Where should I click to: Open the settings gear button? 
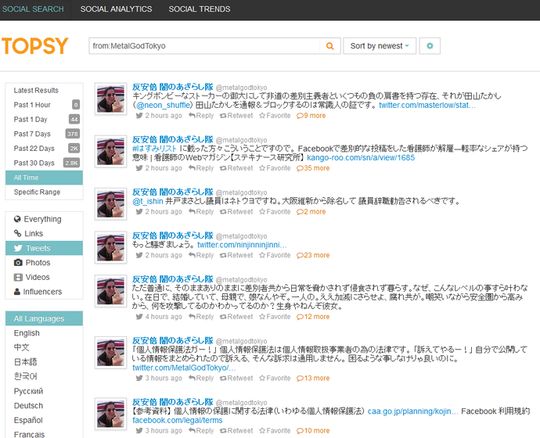(x=430, y=46)
